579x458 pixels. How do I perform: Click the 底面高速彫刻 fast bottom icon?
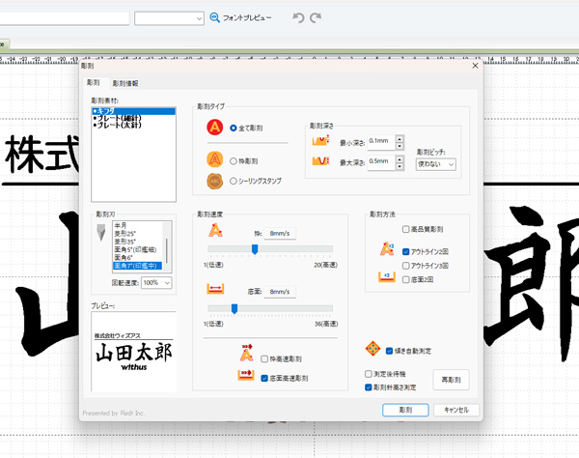click(x=245, y=375)
